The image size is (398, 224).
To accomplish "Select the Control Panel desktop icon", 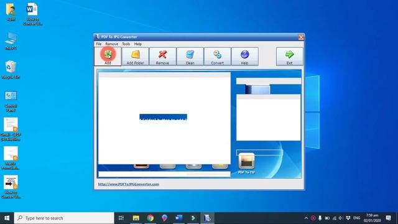I will tap(11, 101).
